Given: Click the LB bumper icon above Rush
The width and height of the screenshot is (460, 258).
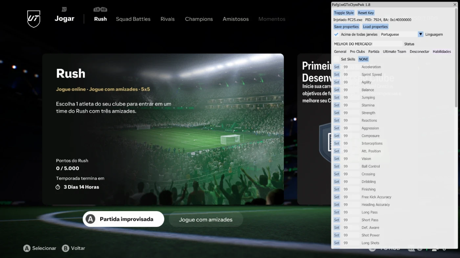Looking at the screenshot, I should coord(97,10).
